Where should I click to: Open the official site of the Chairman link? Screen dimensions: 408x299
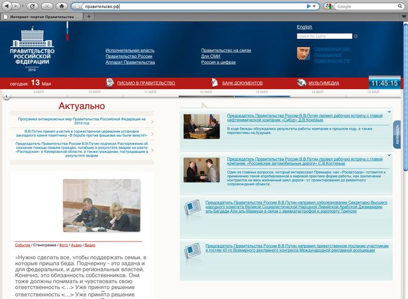point(332,55)
